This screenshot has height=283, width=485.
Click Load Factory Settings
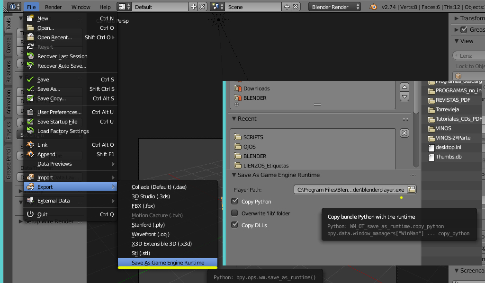click(70, 131)
